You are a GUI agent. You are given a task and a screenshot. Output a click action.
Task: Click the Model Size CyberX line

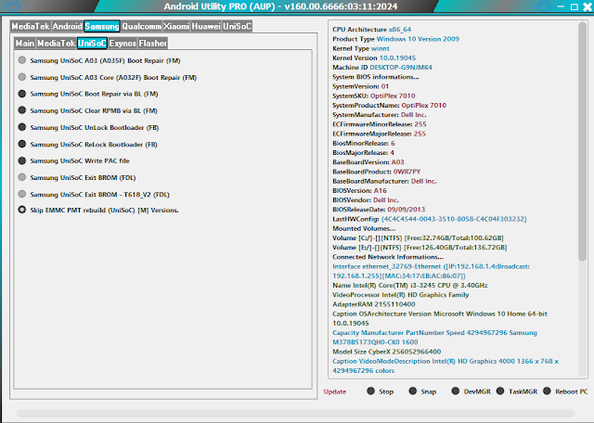click(387, 352)
